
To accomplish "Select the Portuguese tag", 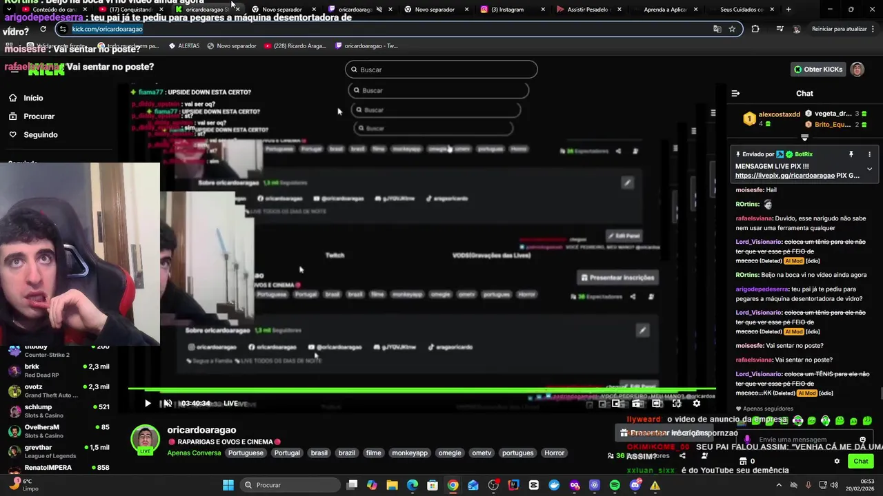I will click(246, 453).
